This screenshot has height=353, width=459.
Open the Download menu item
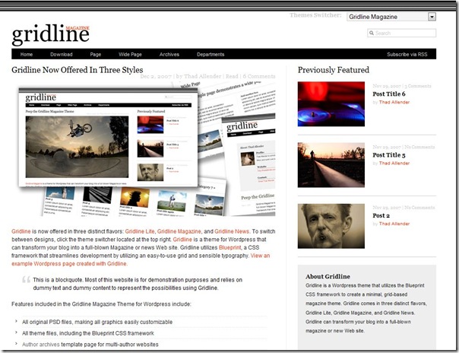coord(62,54)
